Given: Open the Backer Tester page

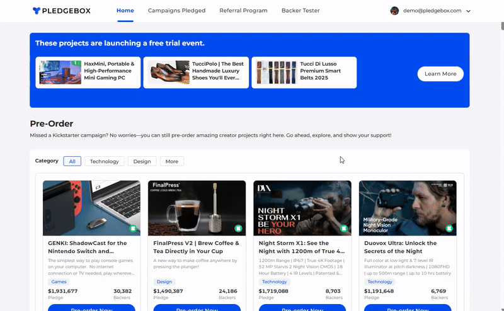Looking at the screenshot, I should click(300, 11).
